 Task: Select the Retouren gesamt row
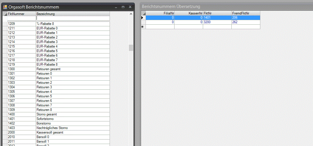tap(58, 69)
